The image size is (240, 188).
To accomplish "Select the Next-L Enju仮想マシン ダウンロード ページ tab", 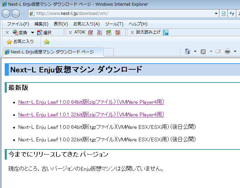I will pos(53,52).
